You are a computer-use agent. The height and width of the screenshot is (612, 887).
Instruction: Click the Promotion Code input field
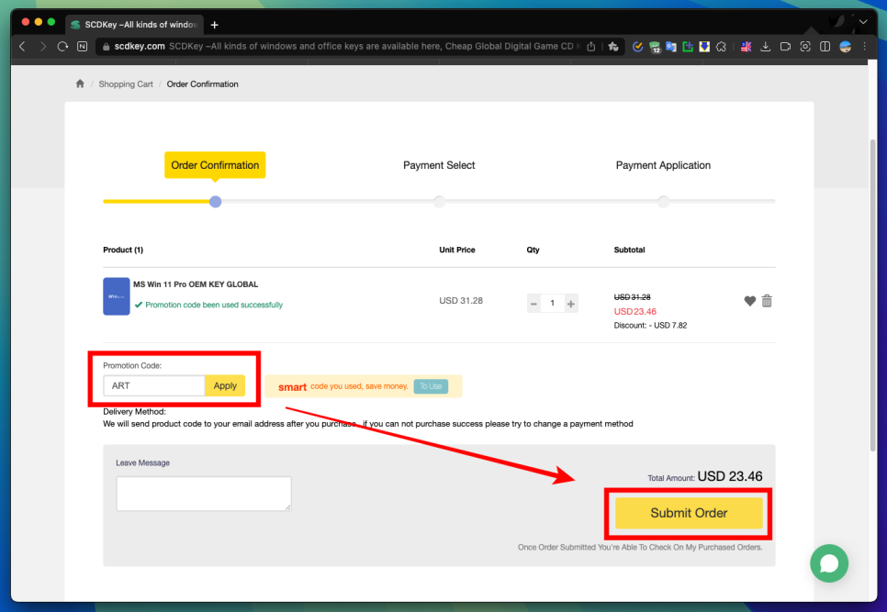(x=154, y=385)
